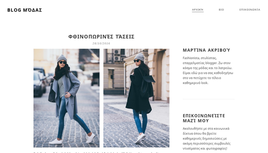Click the Fashionista bio paragraph
Viewport: 268px width, 153px height.
point(208,70)
